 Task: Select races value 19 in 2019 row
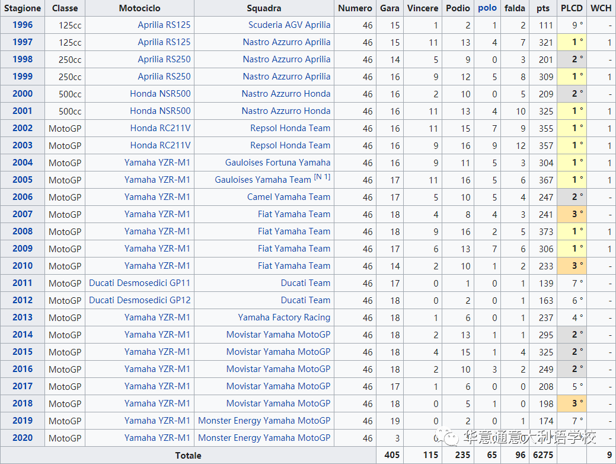tap(395, 421)
